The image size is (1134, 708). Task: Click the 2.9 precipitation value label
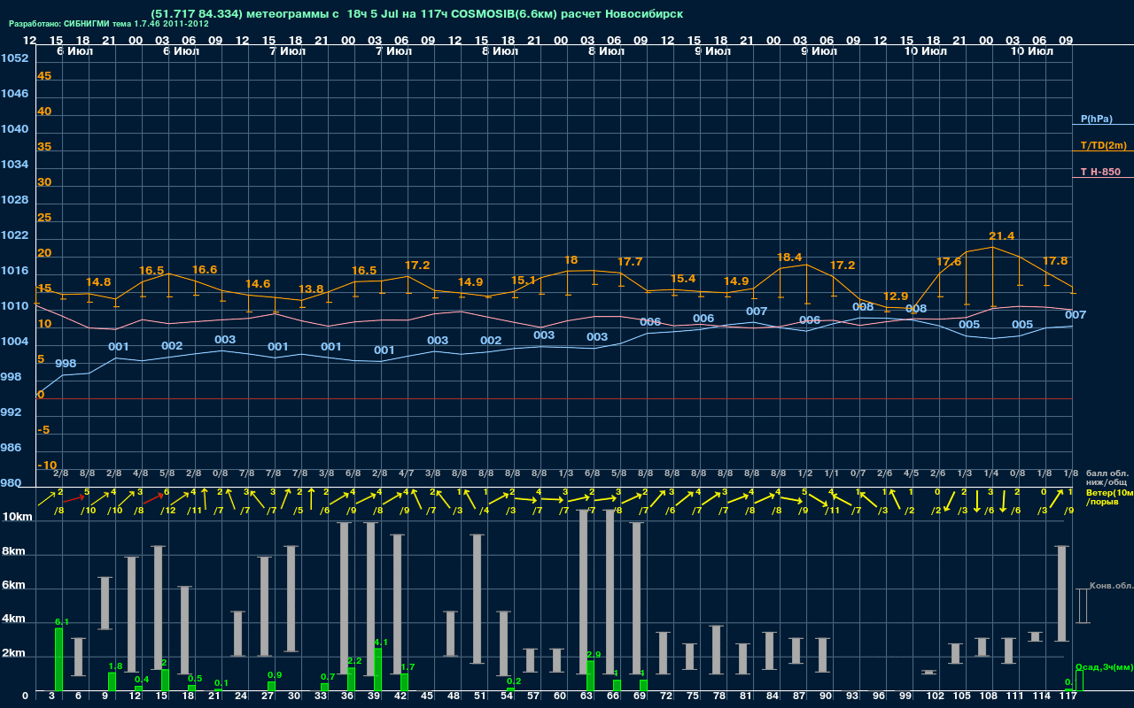click(x=594, y=655)
